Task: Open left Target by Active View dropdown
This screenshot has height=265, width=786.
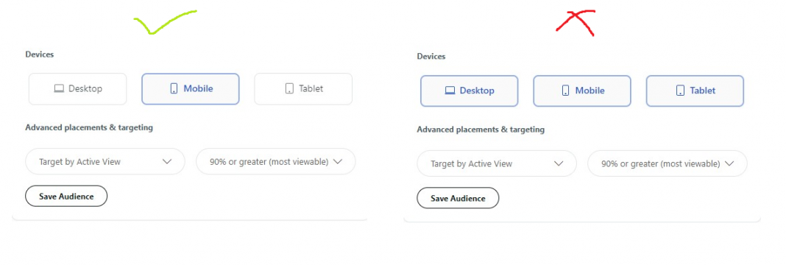Action: click(x=105, y=161)
